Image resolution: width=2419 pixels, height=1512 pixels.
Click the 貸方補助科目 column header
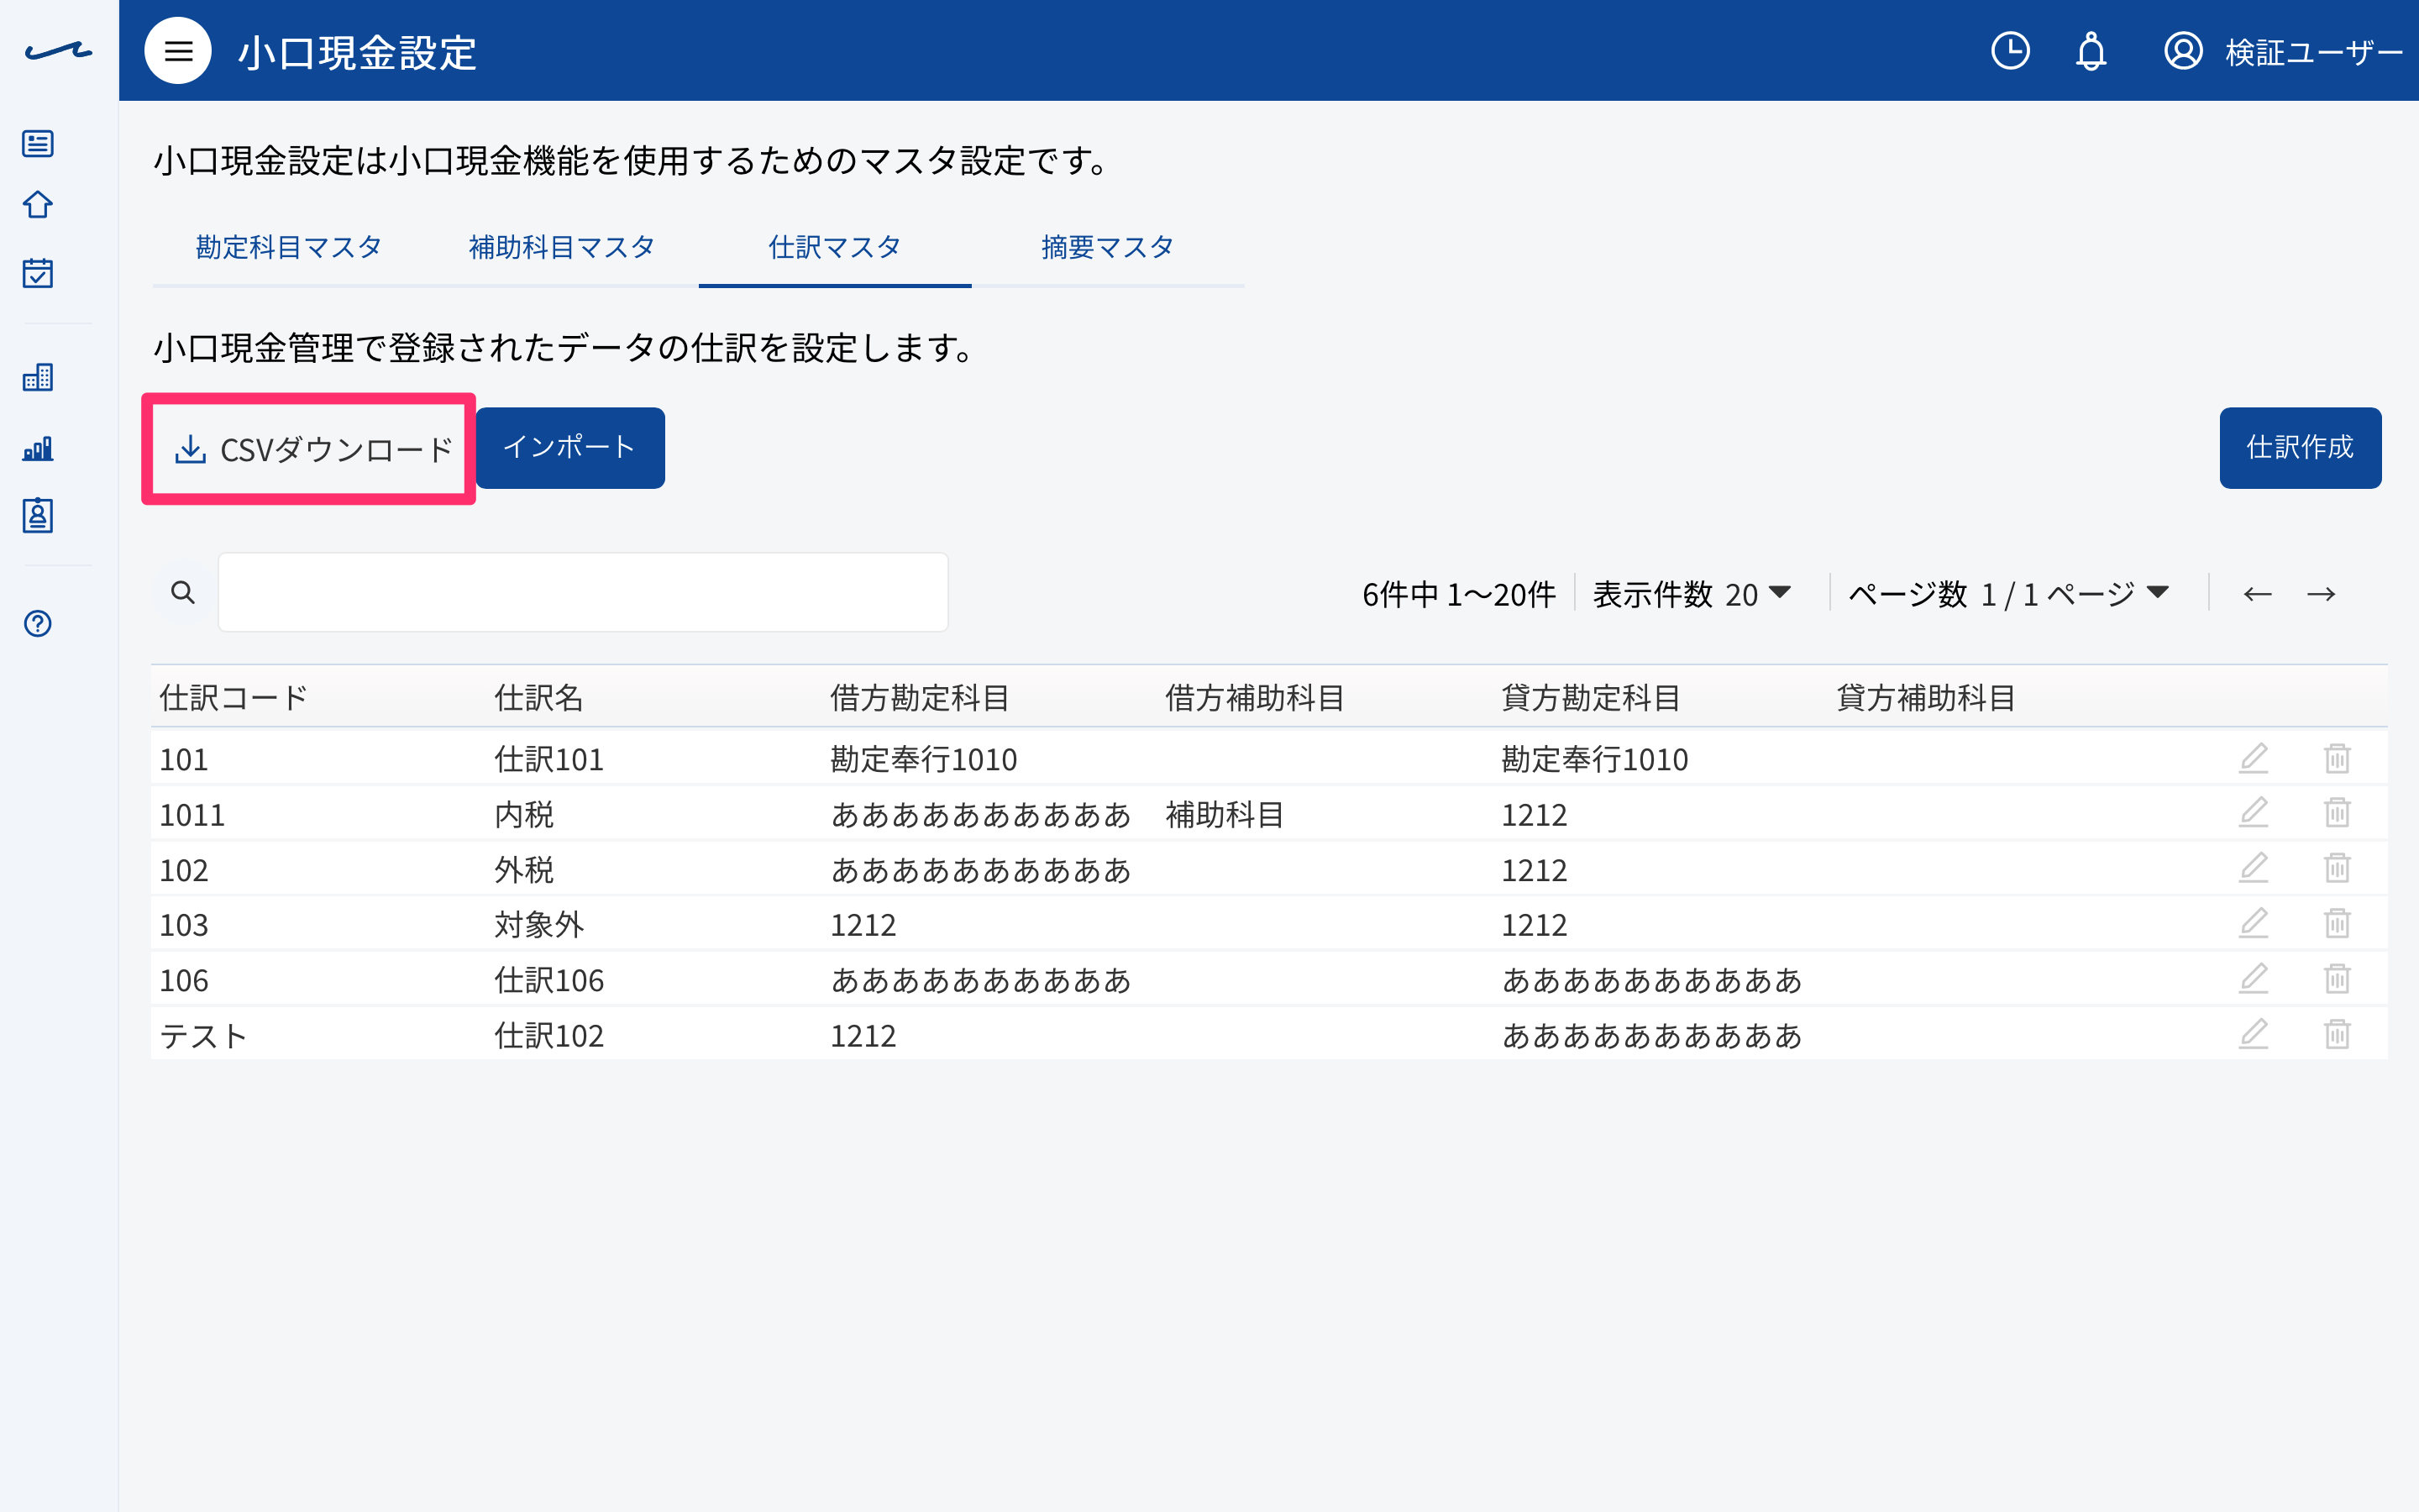click(1926, 697)
